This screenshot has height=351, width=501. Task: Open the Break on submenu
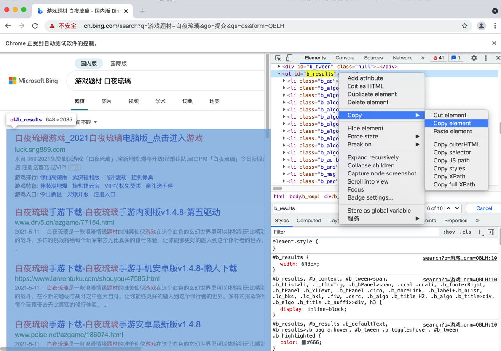[381, 144]
